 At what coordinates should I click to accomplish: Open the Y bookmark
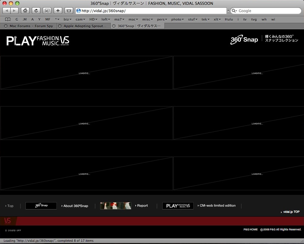click(39, 19)
